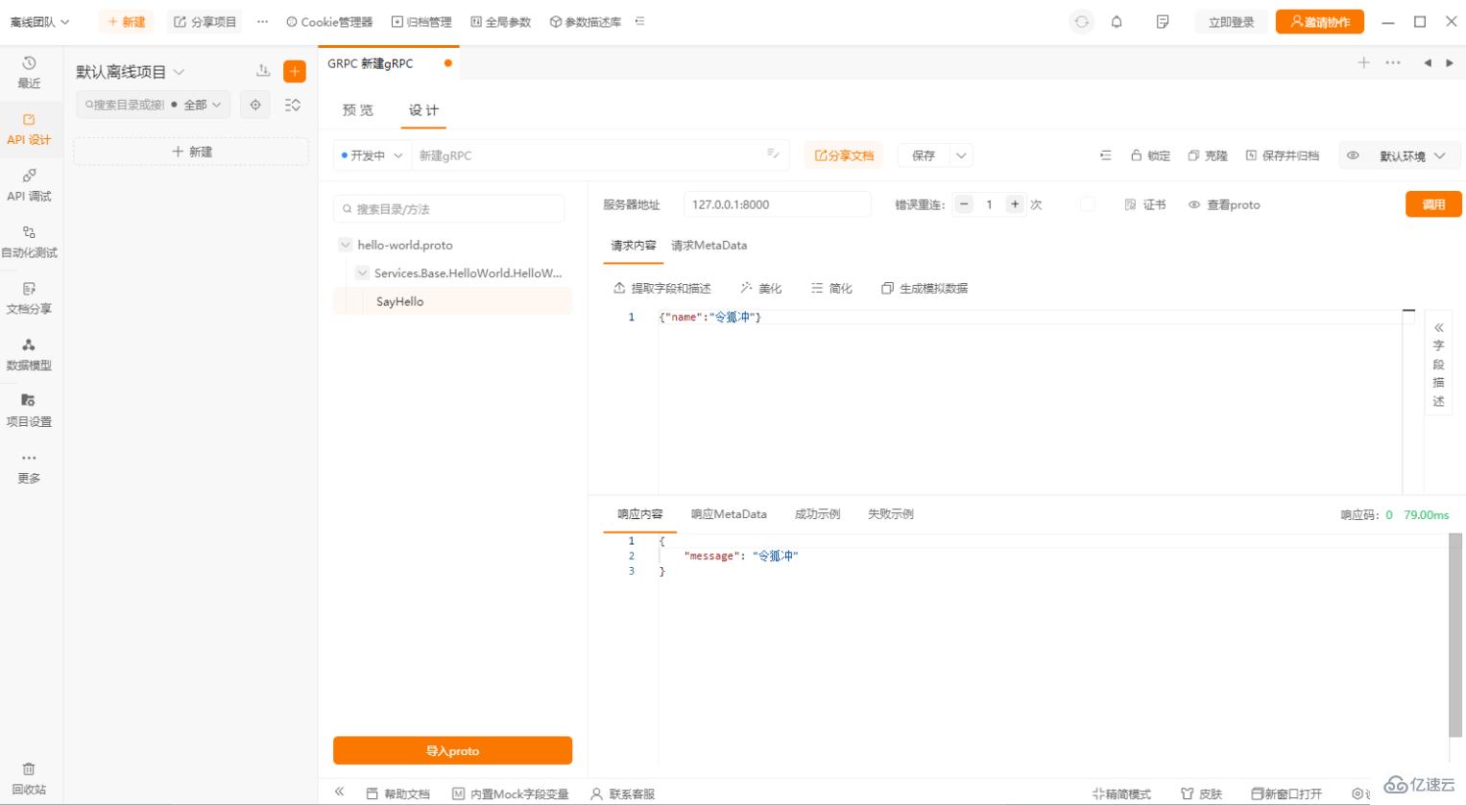Expand the 字段描述 side panel
Viewport: 1466px width, 805px height.
click(1438, 364)
